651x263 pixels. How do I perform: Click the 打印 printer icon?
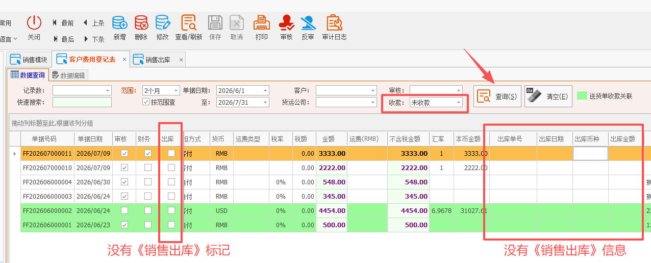pos(262,23)
